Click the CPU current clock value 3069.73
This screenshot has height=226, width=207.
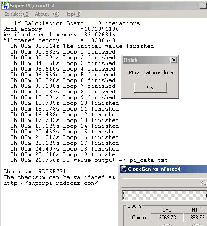click(167, 218)
